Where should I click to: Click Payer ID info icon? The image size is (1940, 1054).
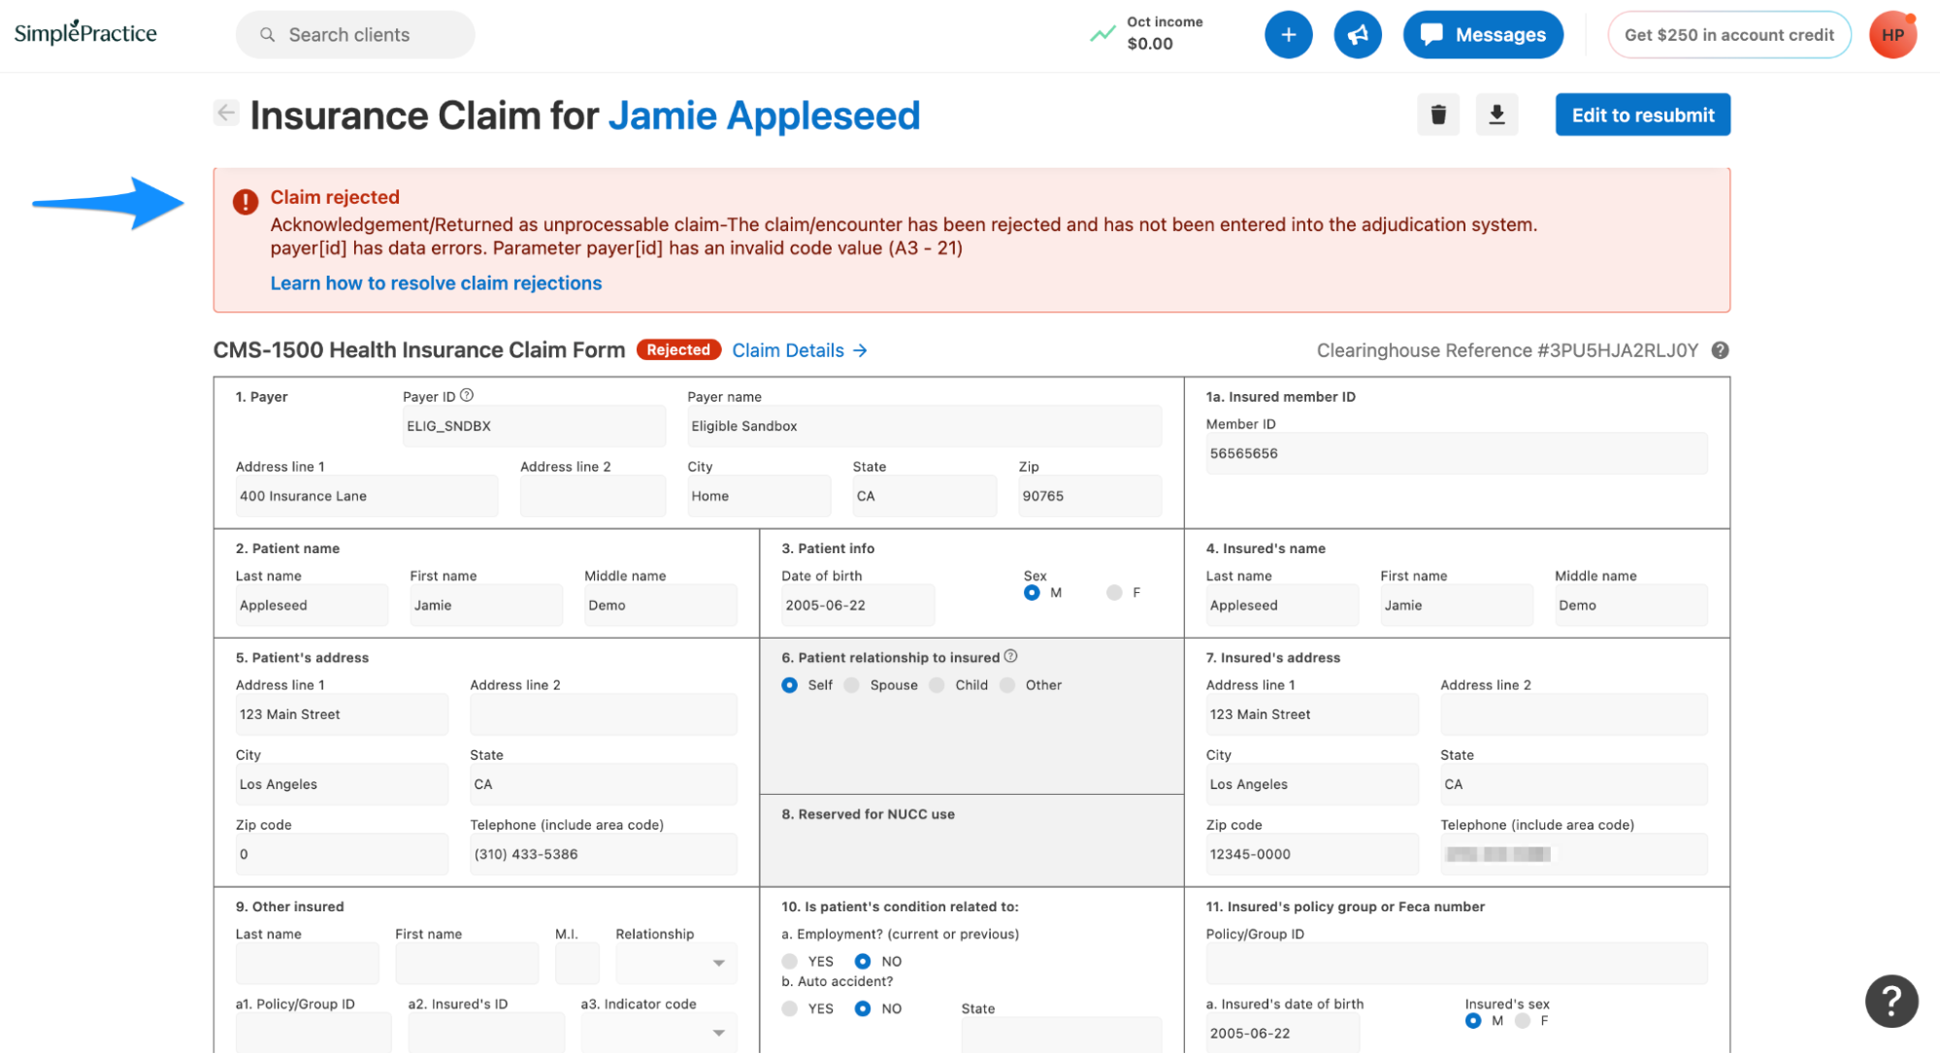click(467, 395)
